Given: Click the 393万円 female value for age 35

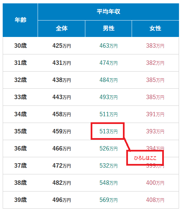Looking at the screenshot, I should tap(155, 131).
